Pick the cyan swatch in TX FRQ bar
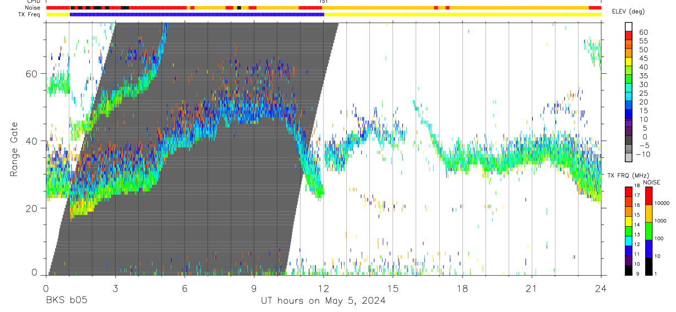676x312 pixels. 629,240
